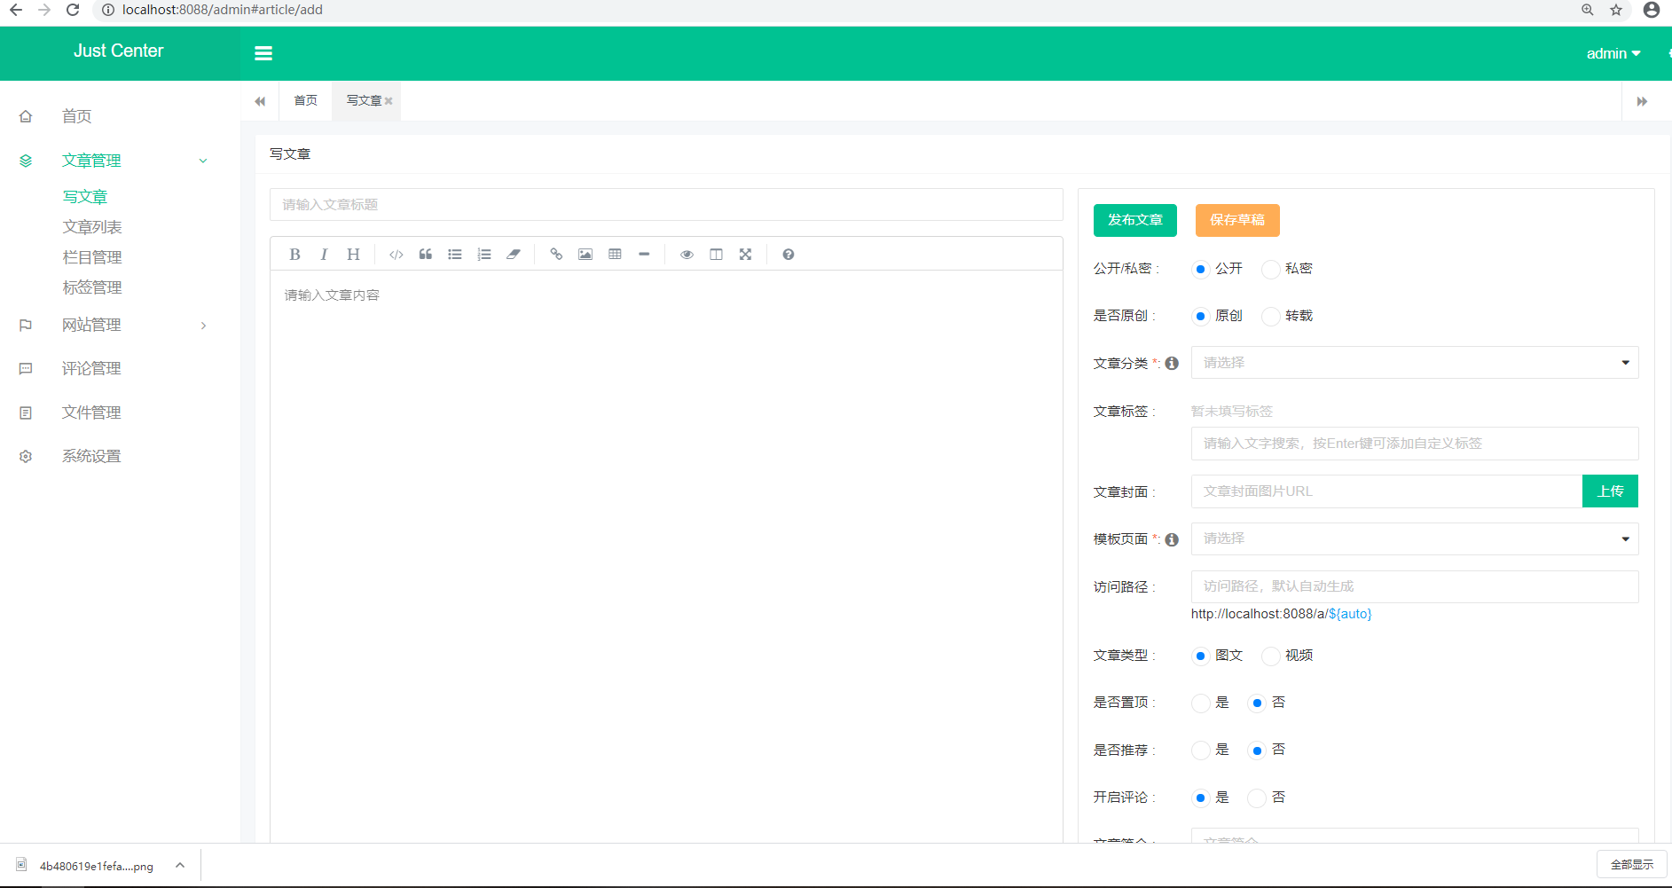This screenshot has width=1672, height=888.
Task: Select the 私密 radio option
Action: [1271, 269]
